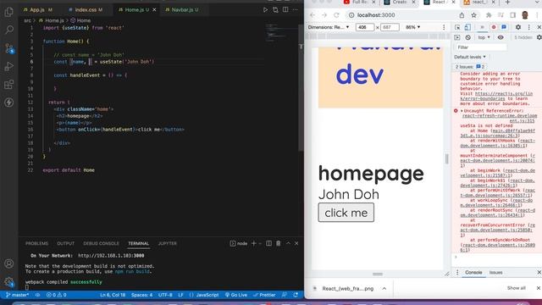Add a new terminal with plus icon
The width and height of the screenshot is (542, 305).
[254, 243]
